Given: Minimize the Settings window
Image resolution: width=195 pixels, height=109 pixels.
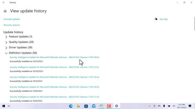Looking at the screenshot, I should (x=177, y=2).
